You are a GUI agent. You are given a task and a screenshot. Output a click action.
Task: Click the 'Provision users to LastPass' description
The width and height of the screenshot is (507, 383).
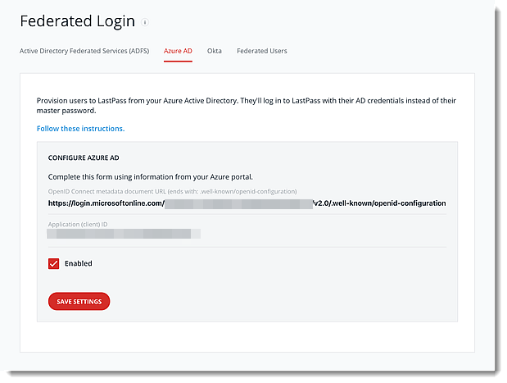[247, 106]
